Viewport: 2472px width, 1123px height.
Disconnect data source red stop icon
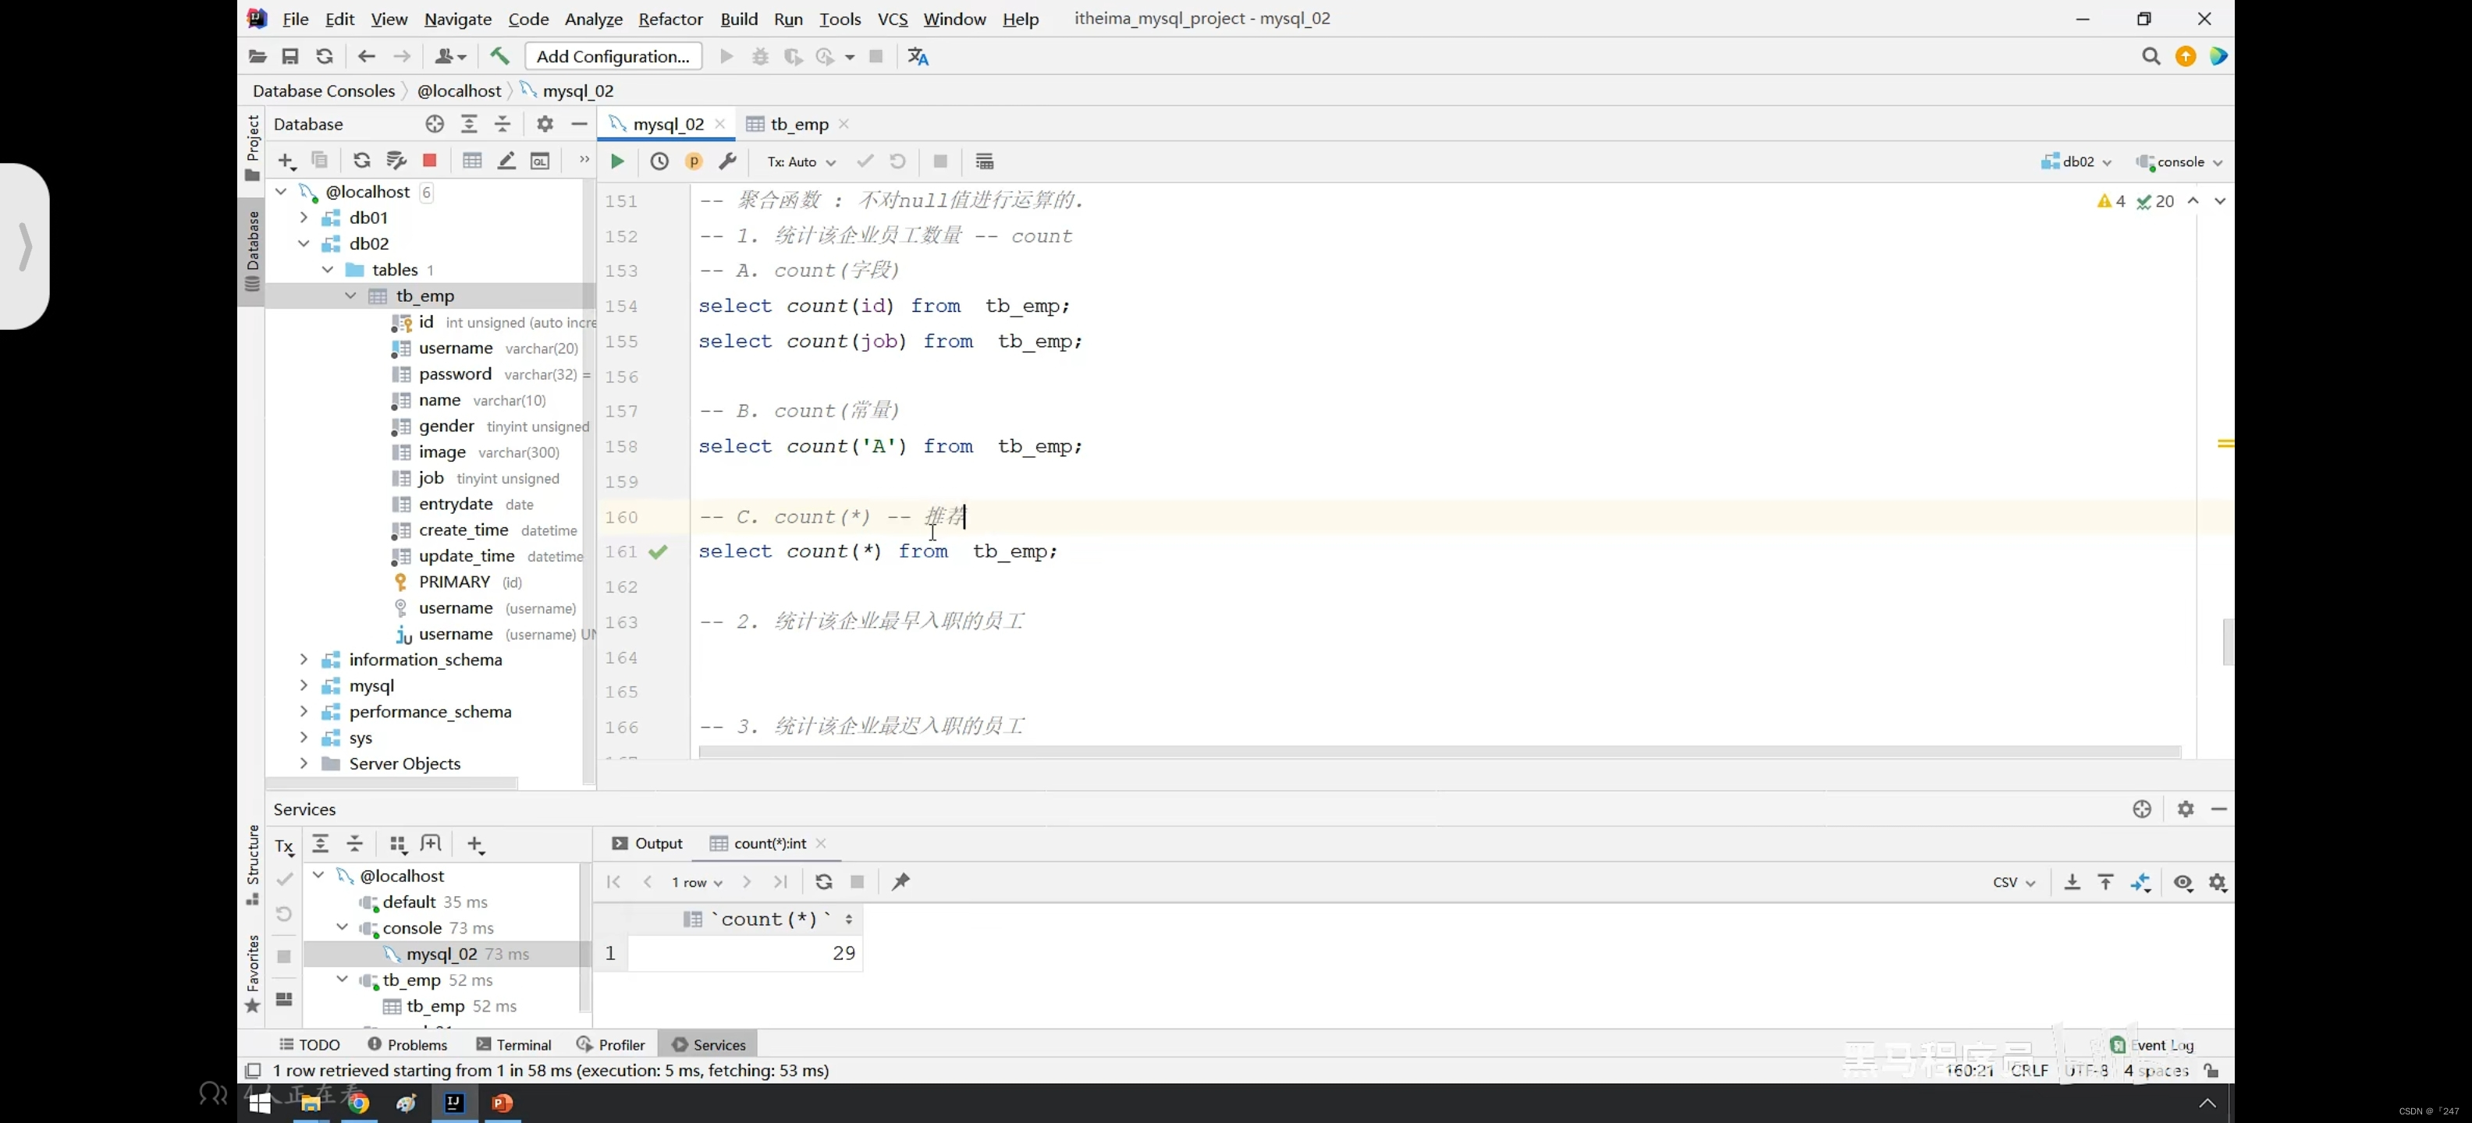point(430,161)
